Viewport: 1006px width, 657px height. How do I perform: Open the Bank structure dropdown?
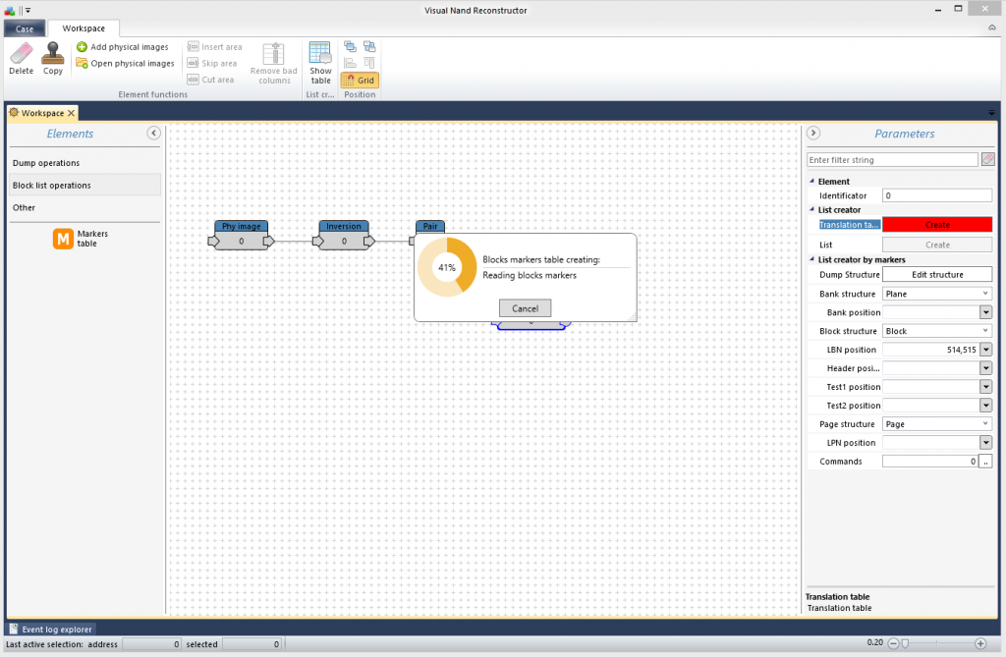(x=937, y=294)
